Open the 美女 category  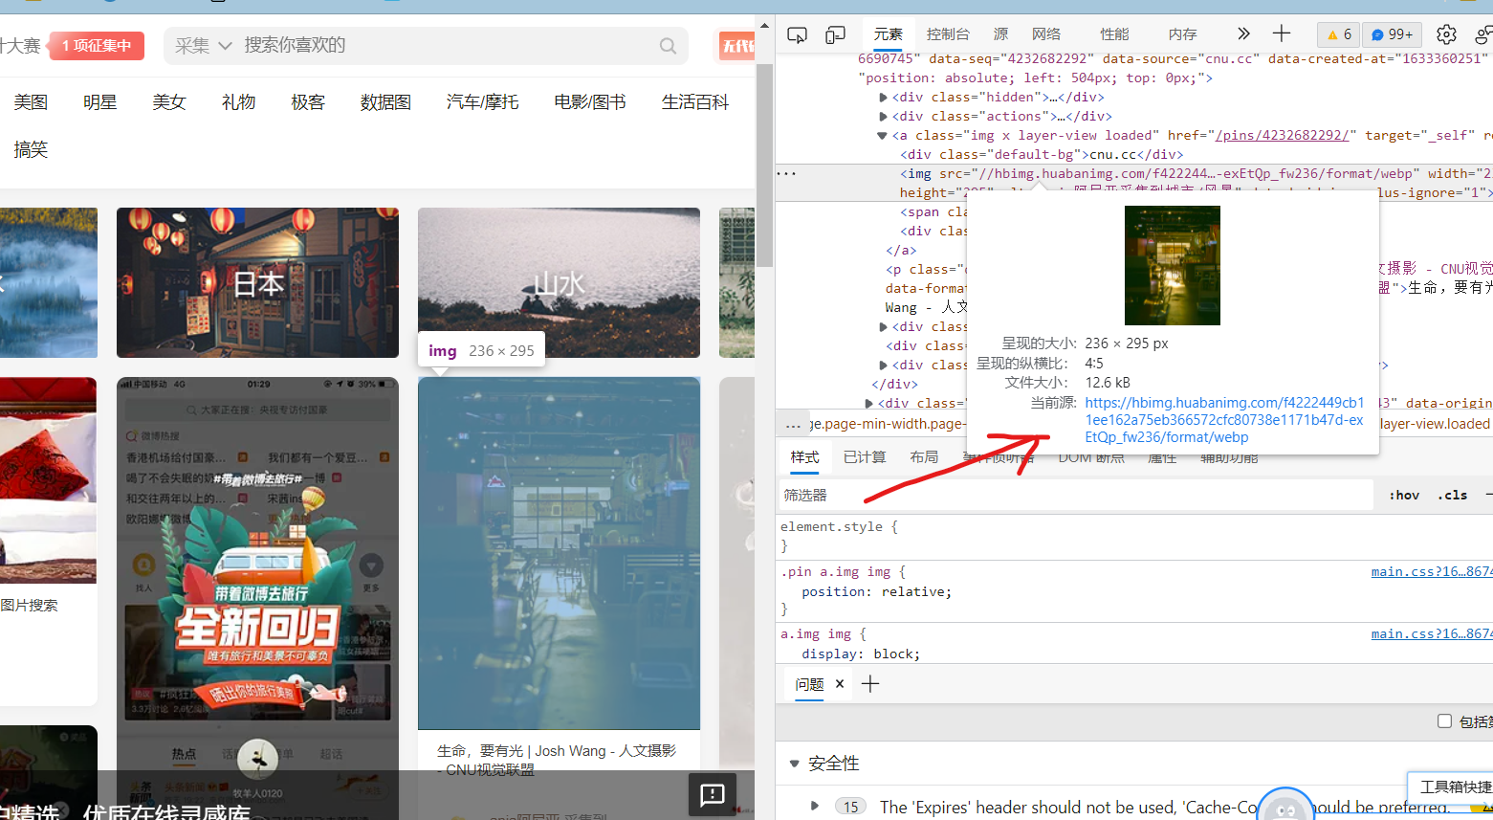click(169, 101)
